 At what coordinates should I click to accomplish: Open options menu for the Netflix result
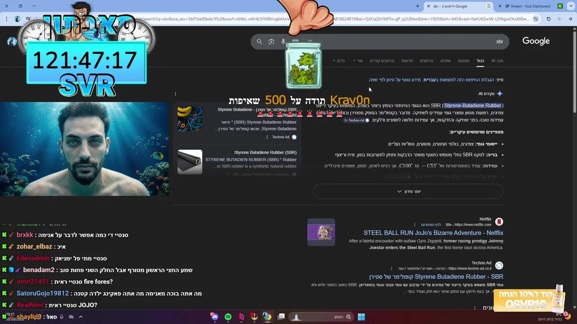pos(415,225)
